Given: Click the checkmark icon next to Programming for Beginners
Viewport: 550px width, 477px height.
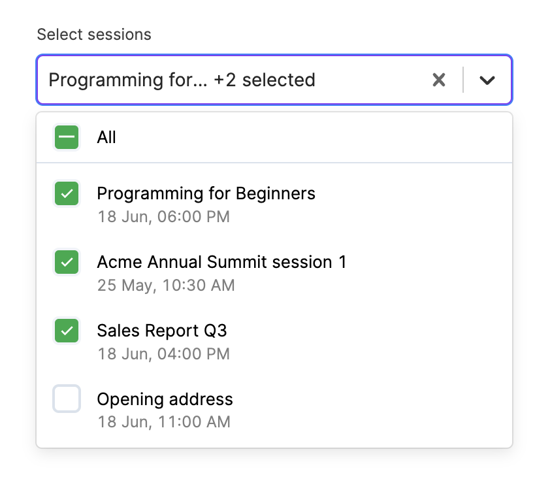Looking at the screenshot, I should [66, 193].
